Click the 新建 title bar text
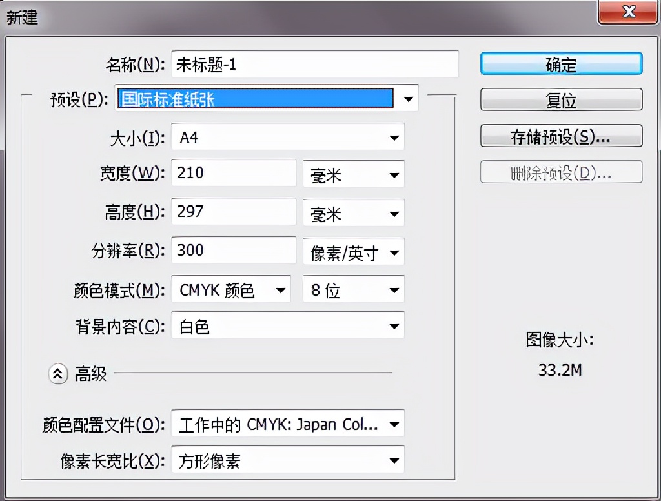Viewport: 661px width, 501px height. pyautogui.click(x=22, y=17)
